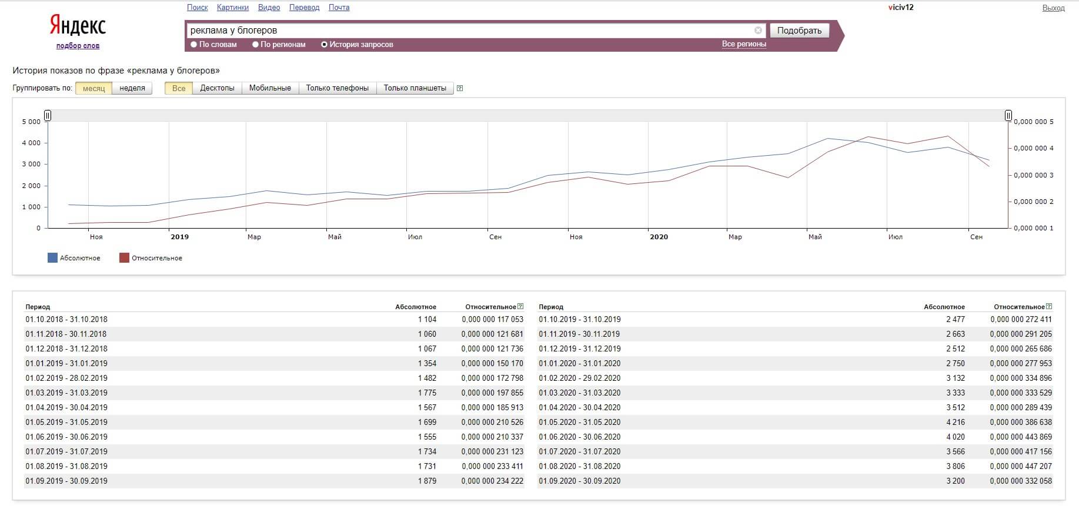Image resolution: width=1079 pixels, height=506 pixels.
Task: Group the chart by неделя
Action: tap(132, 88)
